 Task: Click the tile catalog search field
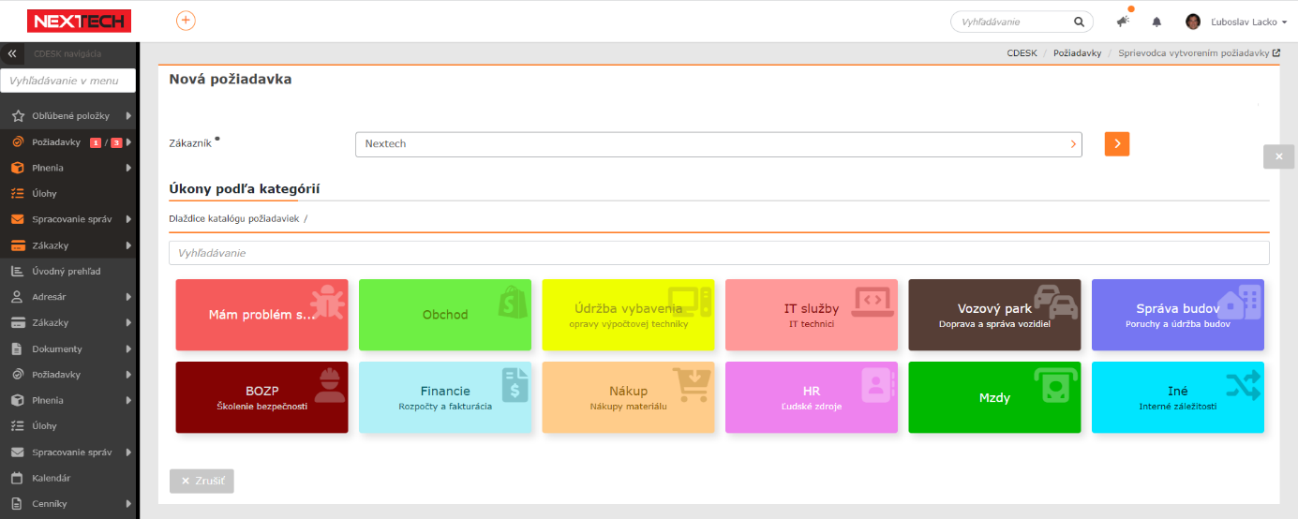[718, 253]
